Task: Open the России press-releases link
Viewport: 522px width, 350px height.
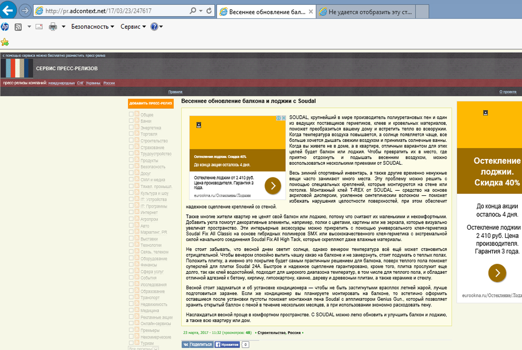Action: pos(109,83)
